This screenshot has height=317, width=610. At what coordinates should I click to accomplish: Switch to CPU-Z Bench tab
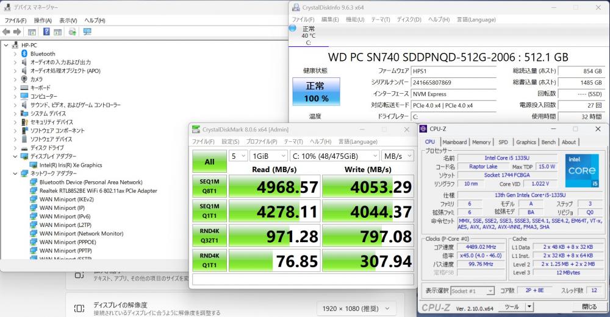click(548, 142)
